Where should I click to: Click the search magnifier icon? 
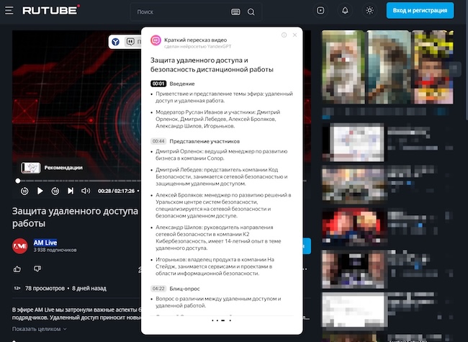pyautogui.click(x=251, y=12)
